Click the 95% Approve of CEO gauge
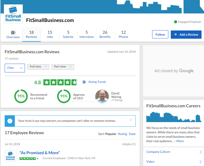204x166 pixels. [64, 96]
